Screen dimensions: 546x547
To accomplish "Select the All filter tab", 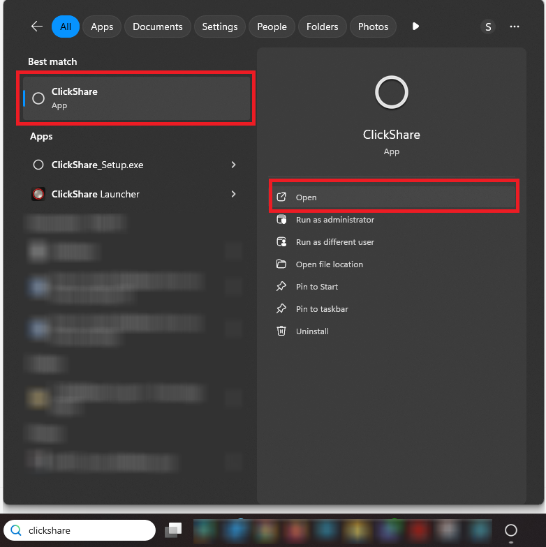I will click(x=66, y=27).
